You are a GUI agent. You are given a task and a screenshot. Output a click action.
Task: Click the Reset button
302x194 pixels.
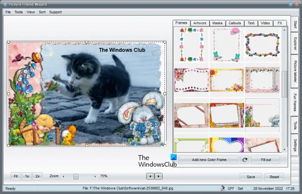(274, 177)
